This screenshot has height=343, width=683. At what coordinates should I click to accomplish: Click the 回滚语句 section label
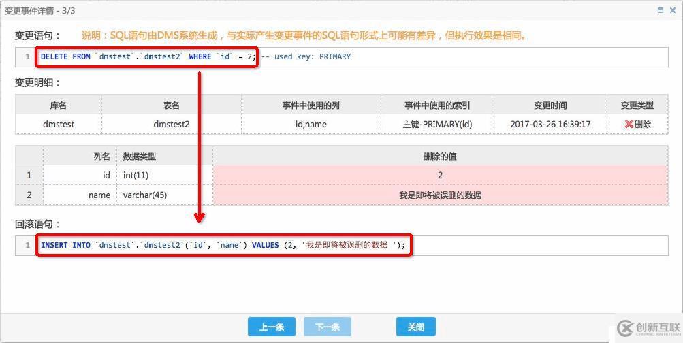click(x=37, y=224)
